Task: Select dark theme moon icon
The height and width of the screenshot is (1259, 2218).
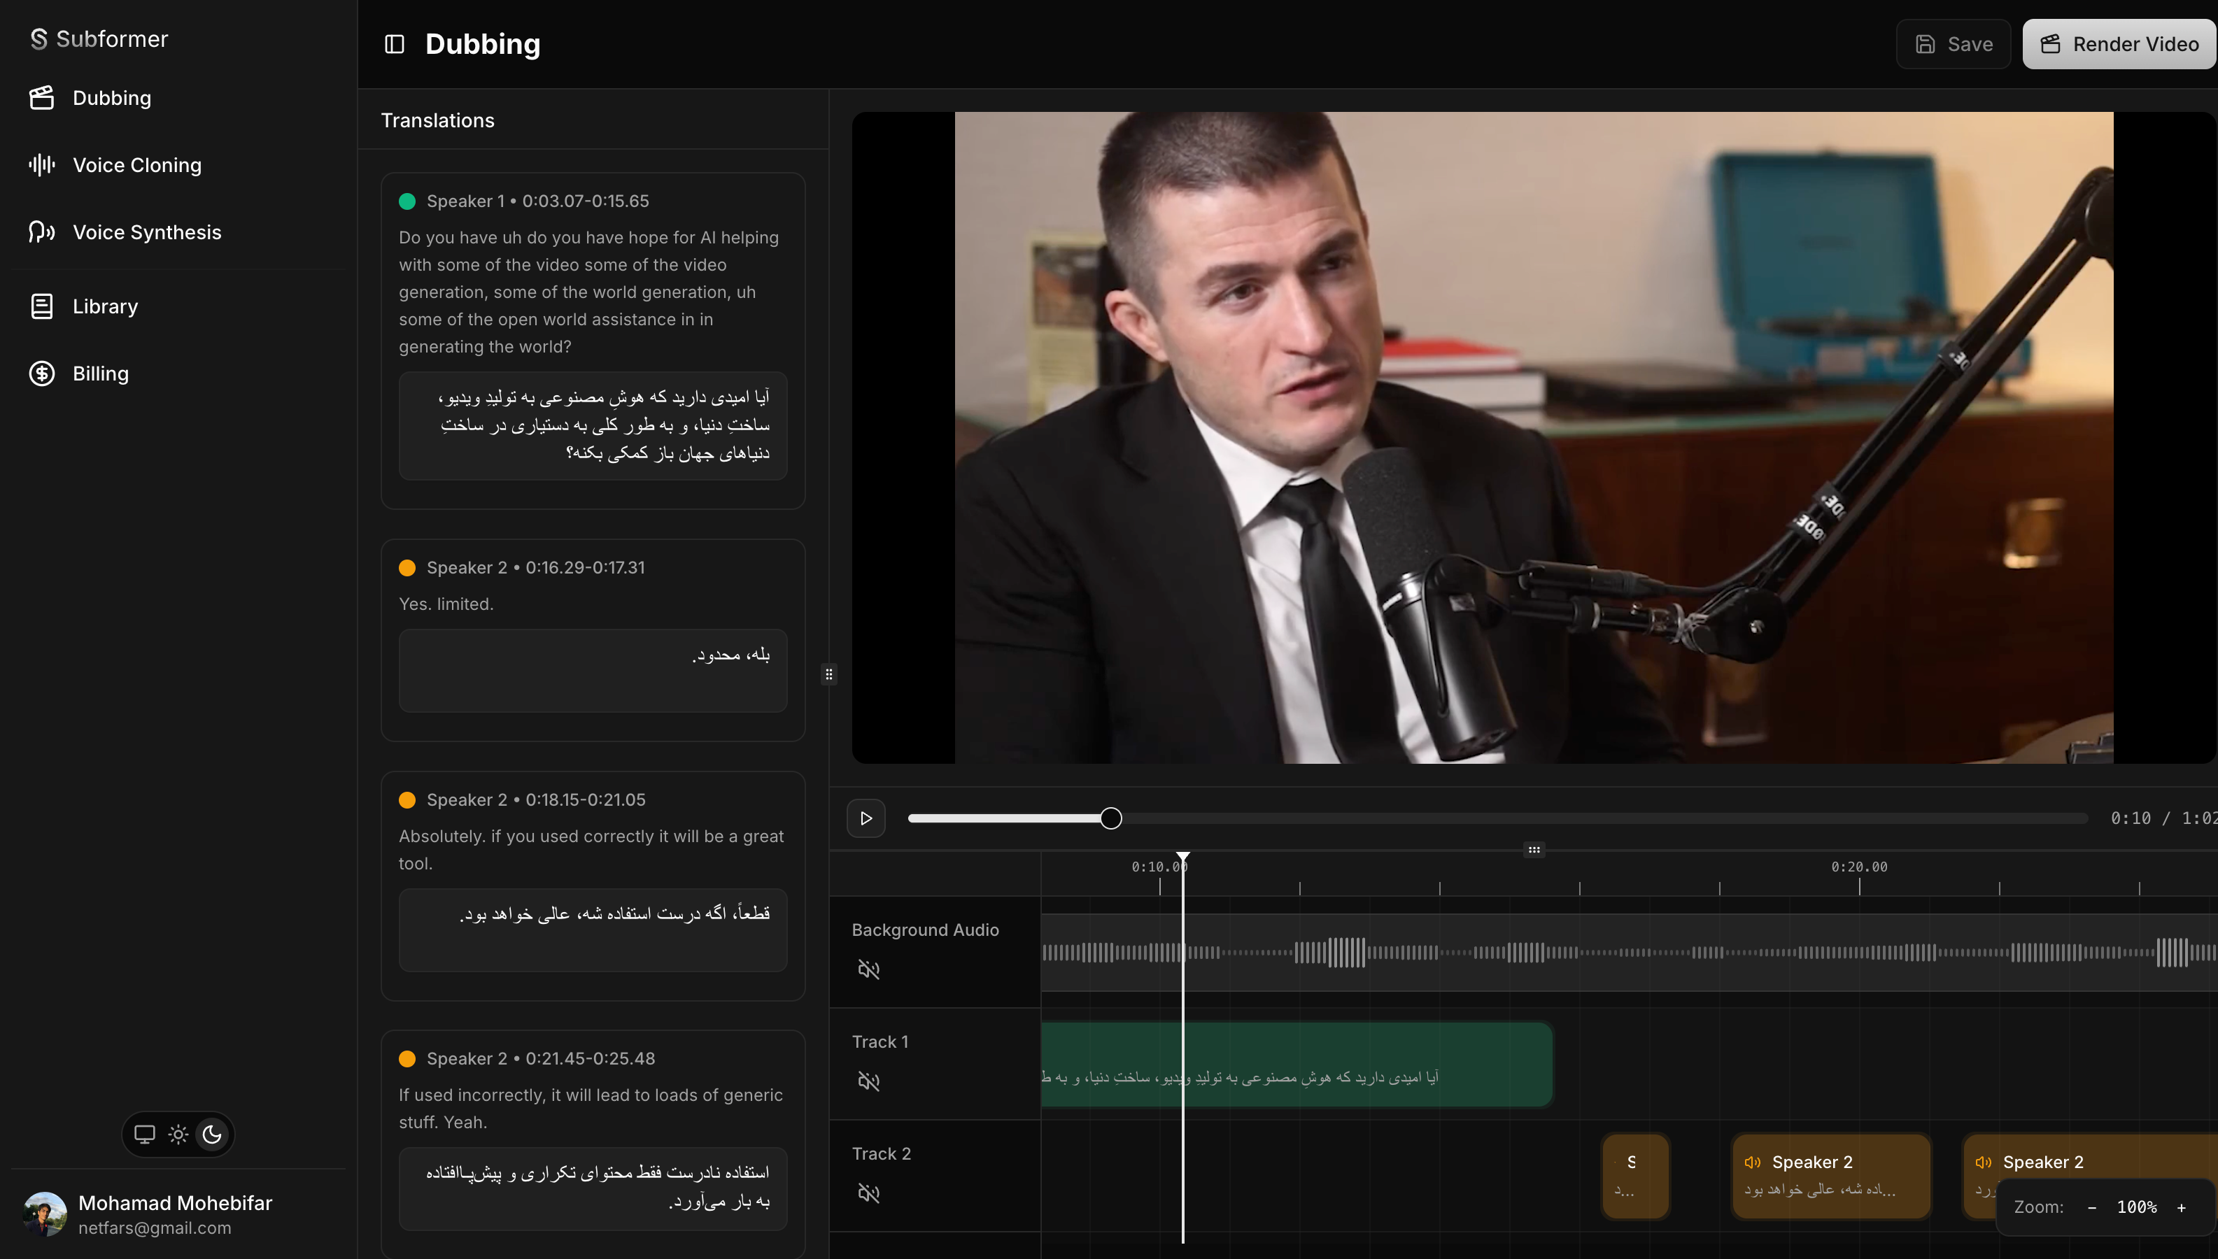Action: [212, 1134]
